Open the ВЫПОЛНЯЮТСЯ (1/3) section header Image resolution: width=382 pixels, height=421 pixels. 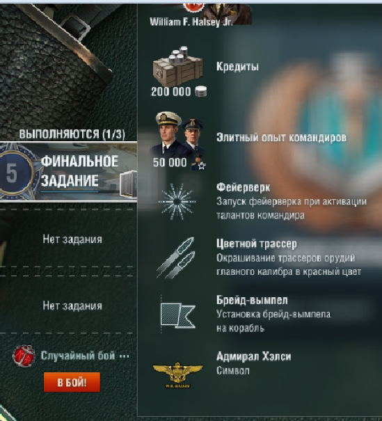click(x=72, y=134)
